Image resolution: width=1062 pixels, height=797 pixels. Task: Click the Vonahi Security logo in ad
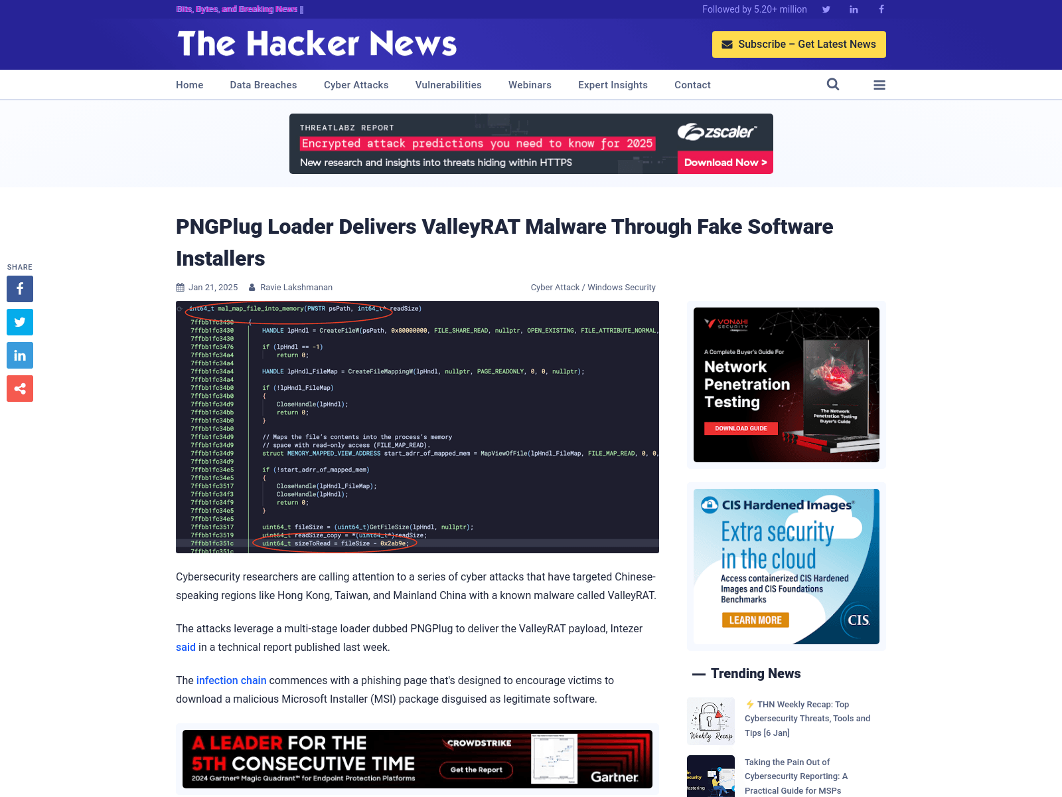[x=726, y=324]
